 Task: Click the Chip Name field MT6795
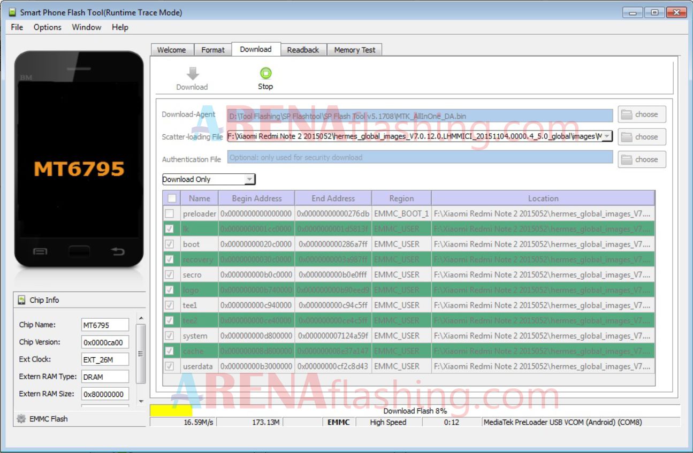point(105,325)
